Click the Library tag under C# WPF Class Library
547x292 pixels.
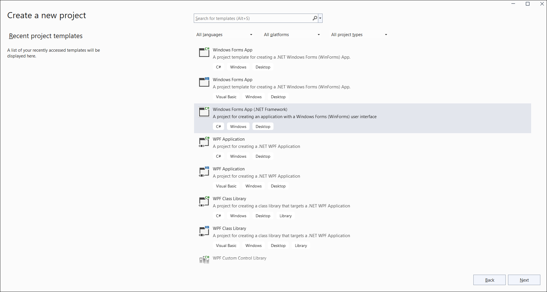pos(285,216)
